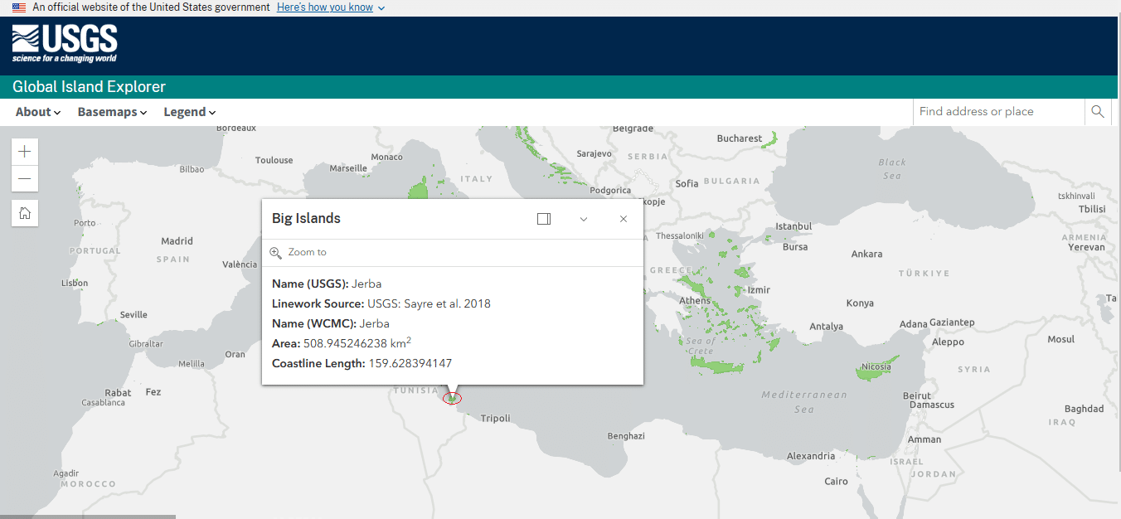
Task: Open the Legend dropdown menu
Action: pos(189,112)
